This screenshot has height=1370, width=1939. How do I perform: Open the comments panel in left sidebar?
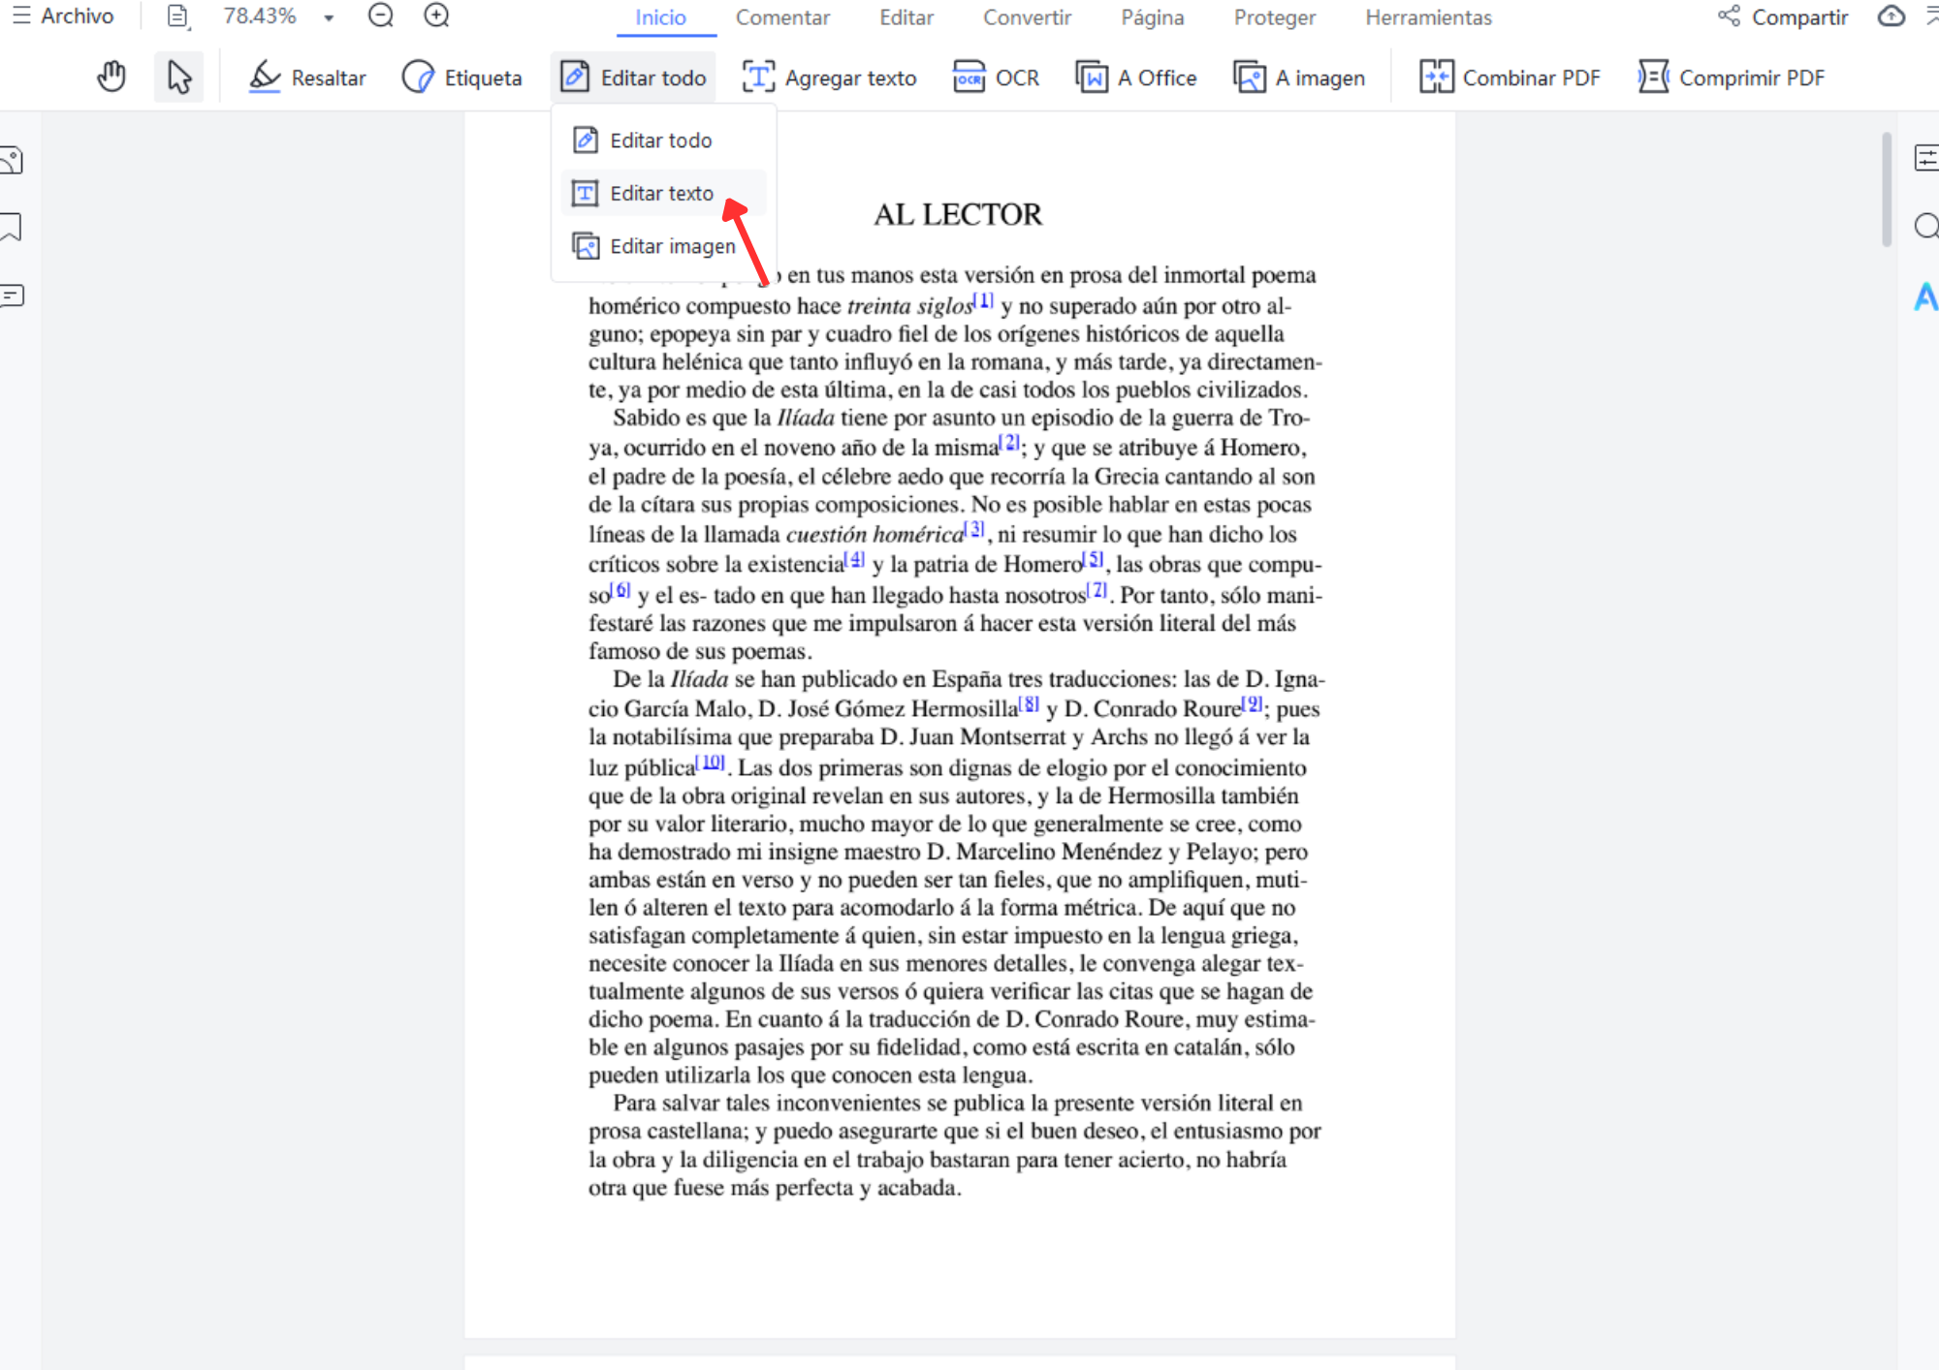[x=12, y=296]
